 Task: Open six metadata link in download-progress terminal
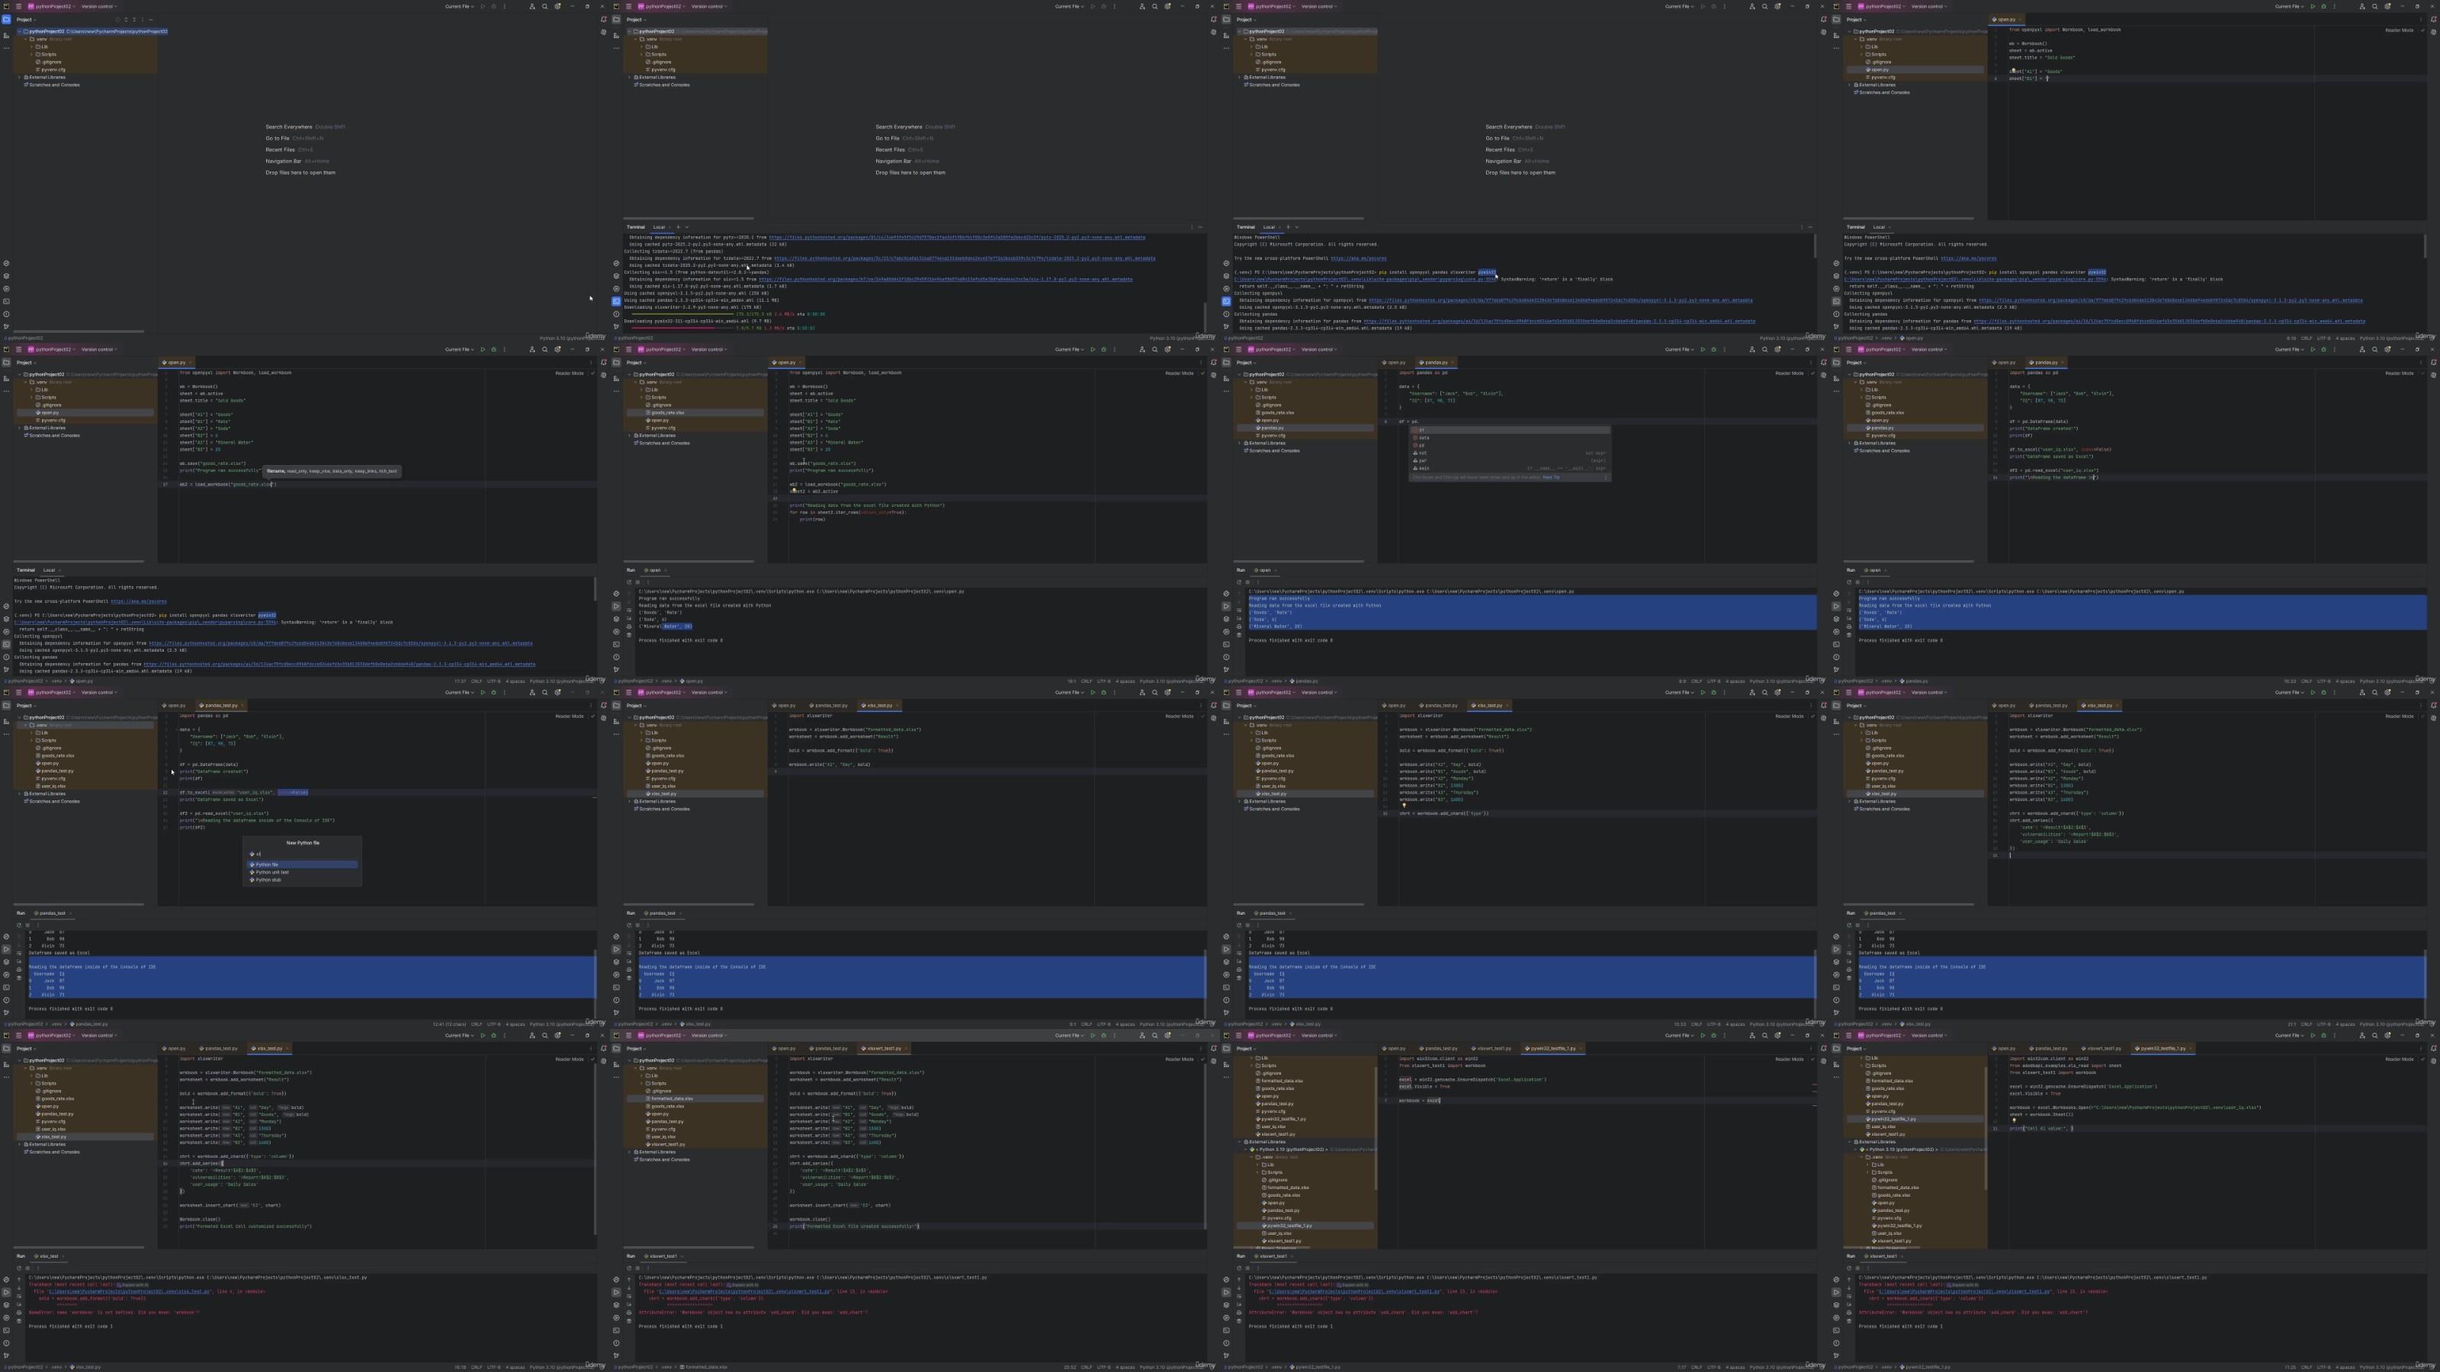[946, 279]
